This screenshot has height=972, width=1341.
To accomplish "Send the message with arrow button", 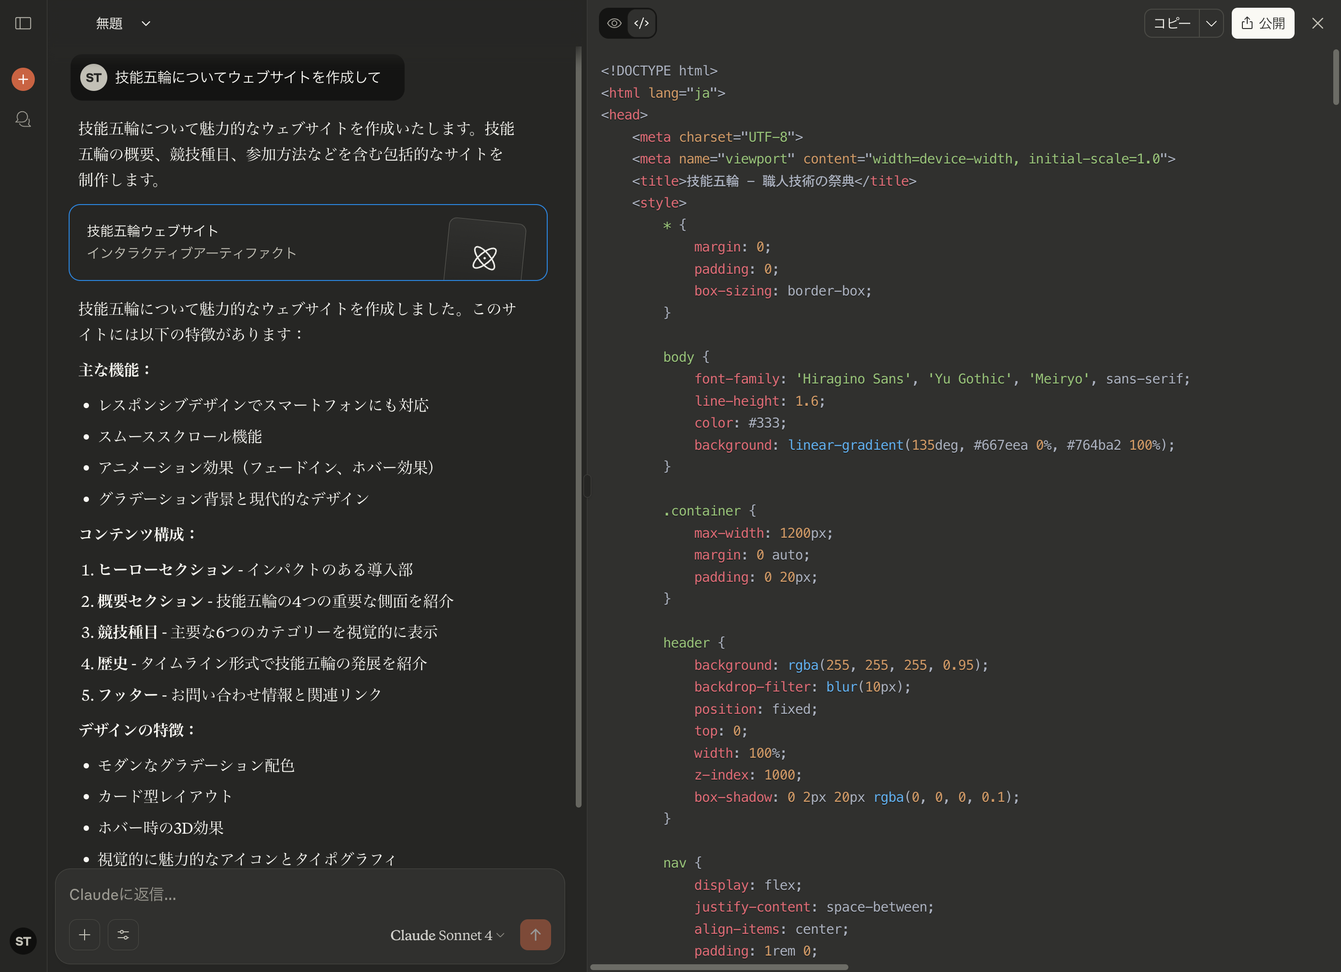I will 535,935.
